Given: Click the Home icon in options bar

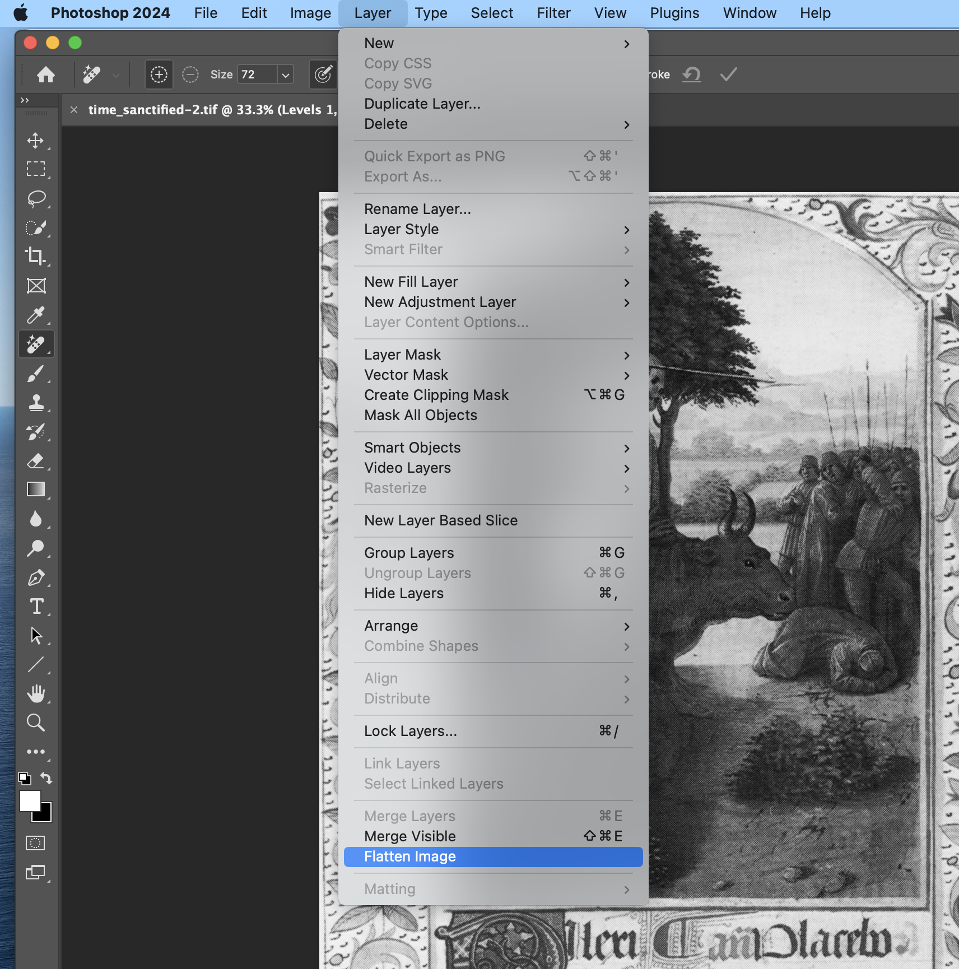Looking at the screenshot, I should pos(46,74).
